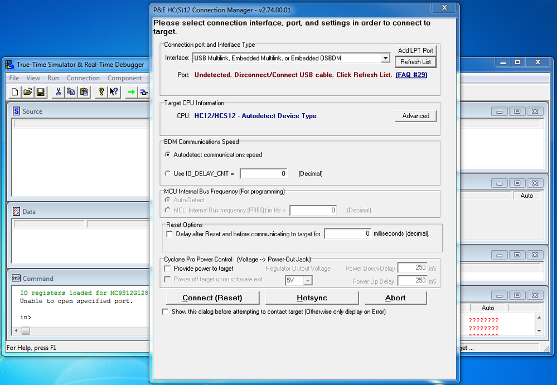The image size is (557, 385).
Task: Click the reset delay milliseconds field
Action: pos(347,233)
